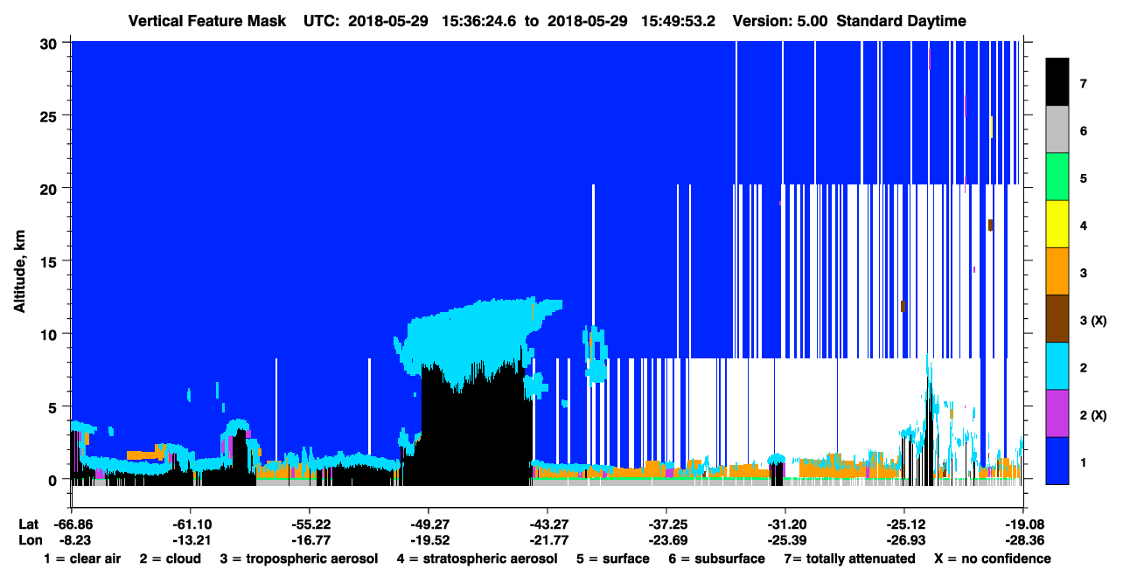Click the 'Standard Daytime' text
This screenshot has width=1137, height=583.
(x=902, y=21)
